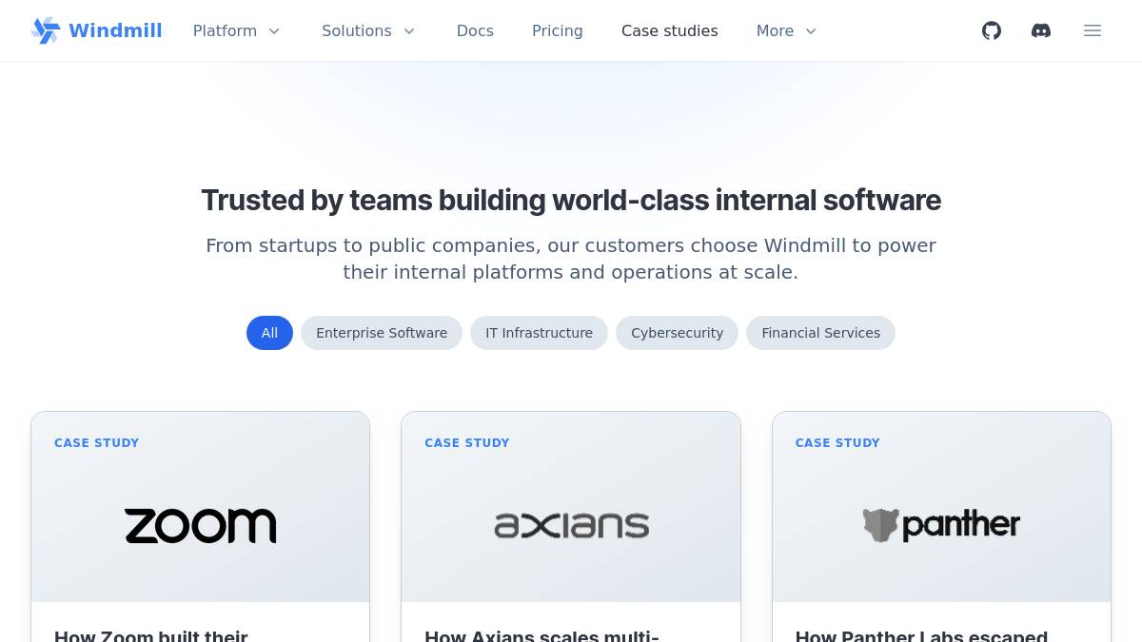The height and width of the screenshot is (642, 1142).
Task: Filter by IT Infrastructure
Action: point(539,333)
